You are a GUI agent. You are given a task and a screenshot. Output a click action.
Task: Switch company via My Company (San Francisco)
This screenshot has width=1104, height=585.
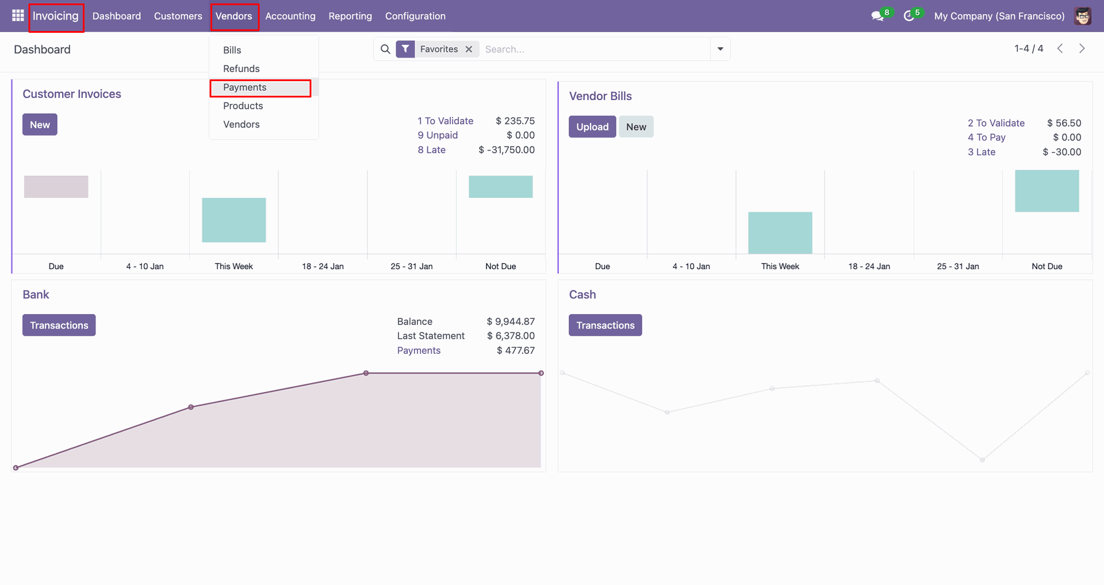(x=999, y=16)
